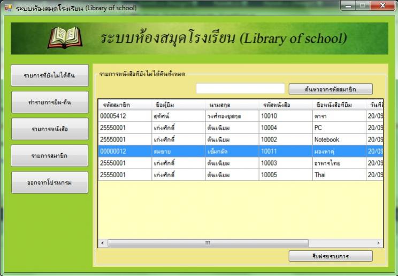Image resolution: width=398 pixels, height=276 pixels.
Task: Sort by the รหัสหนังสือ column header
Action: pyautogui.click(x=286, y=105)
